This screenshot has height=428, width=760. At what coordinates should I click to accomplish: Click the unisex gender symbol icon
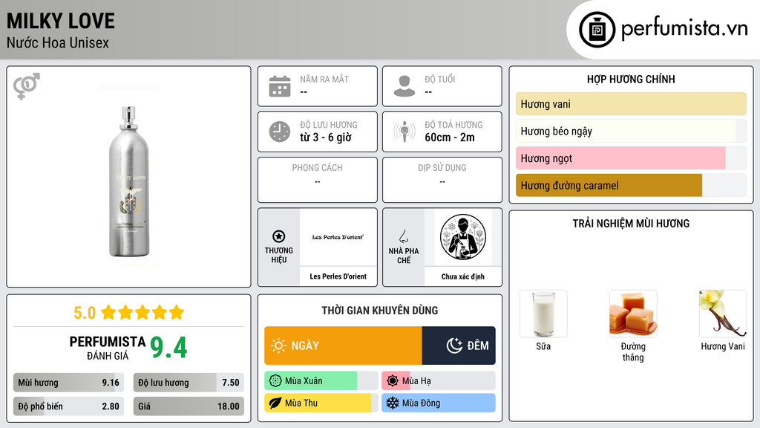26,86
